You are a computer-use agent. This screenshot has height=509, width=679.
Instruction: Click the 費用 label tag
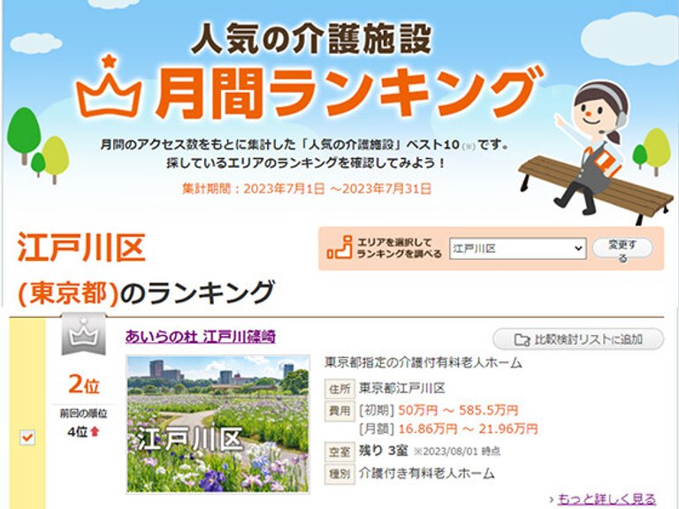[x=339, y=410]
